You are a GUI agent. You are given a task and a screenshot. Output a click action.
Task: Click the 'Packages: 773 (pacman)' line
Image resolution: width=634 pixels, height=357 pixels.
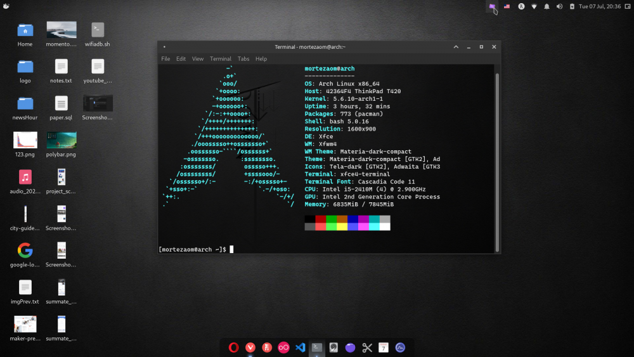point(344,114)
